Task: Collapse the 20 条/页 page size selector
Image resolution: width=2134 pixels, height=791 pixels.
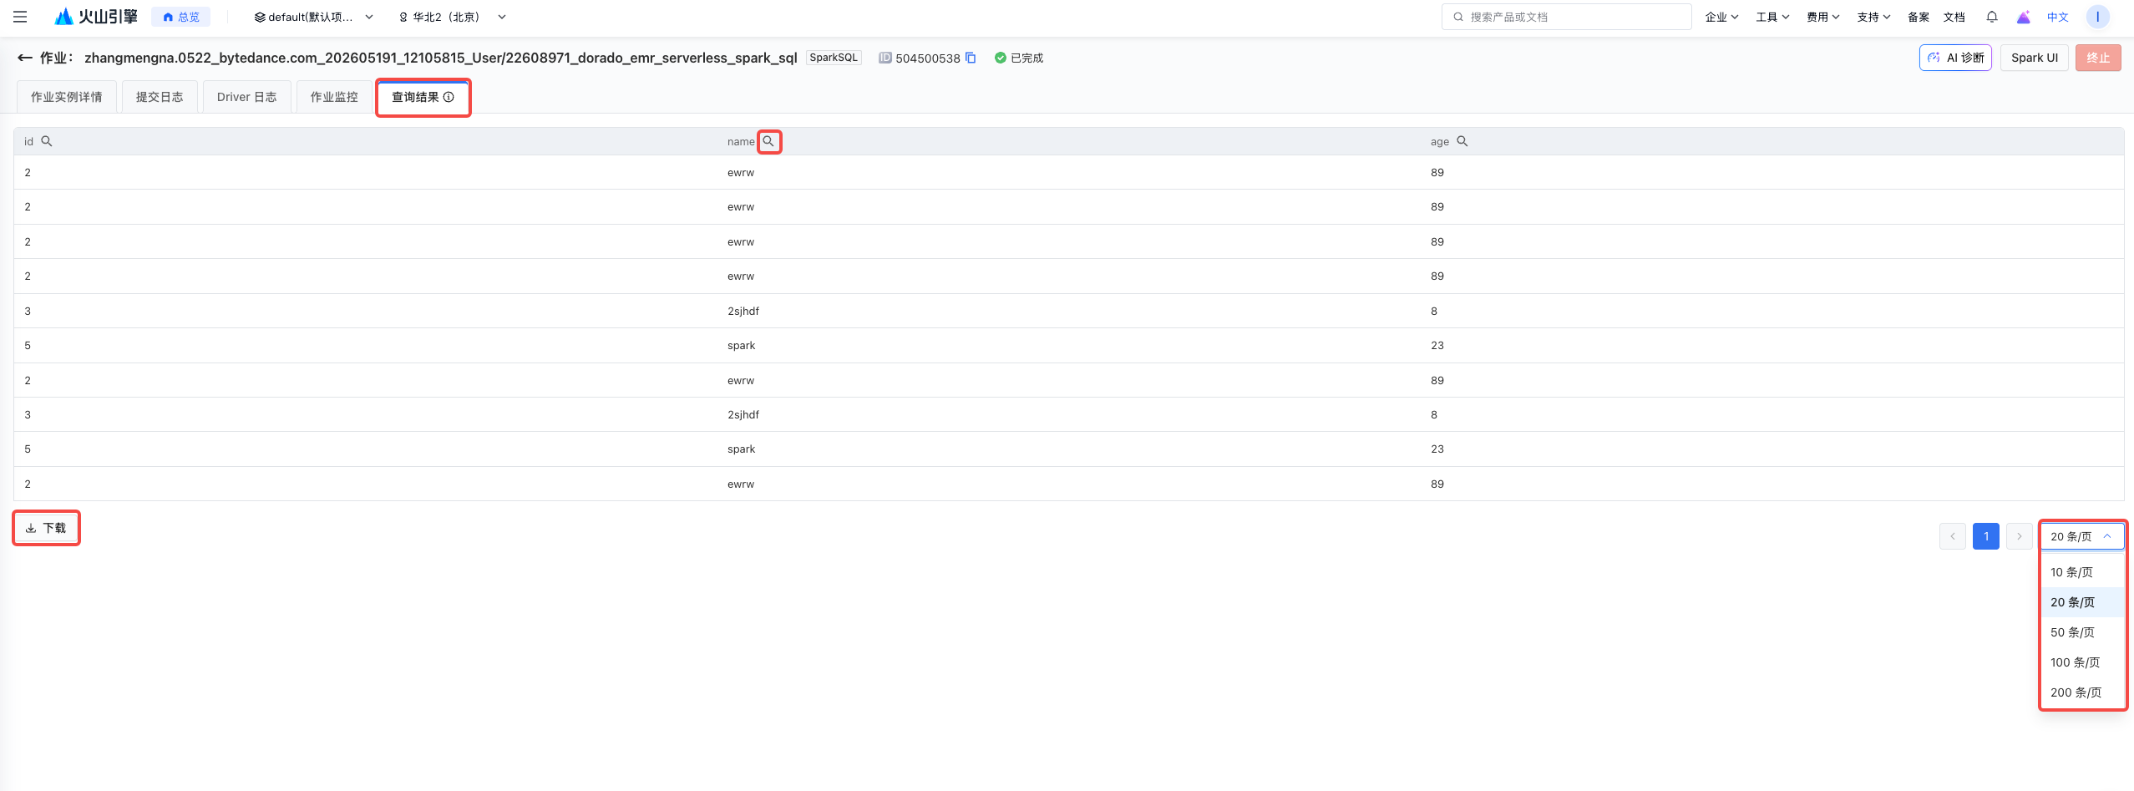Action: (2081, 536)
